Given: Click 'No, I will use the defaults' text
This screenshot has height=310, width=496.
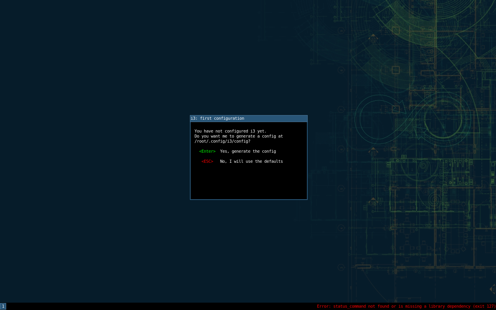Looking at the screenshot, I should [251, 161].
